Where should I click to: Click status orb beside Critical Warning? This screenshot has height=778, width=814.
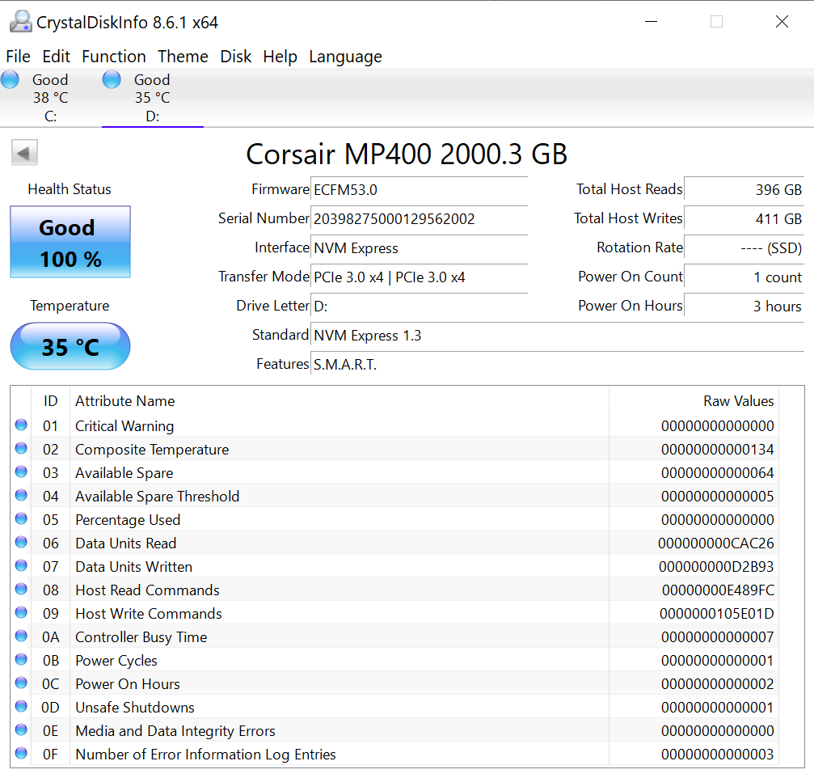point(21,425)
